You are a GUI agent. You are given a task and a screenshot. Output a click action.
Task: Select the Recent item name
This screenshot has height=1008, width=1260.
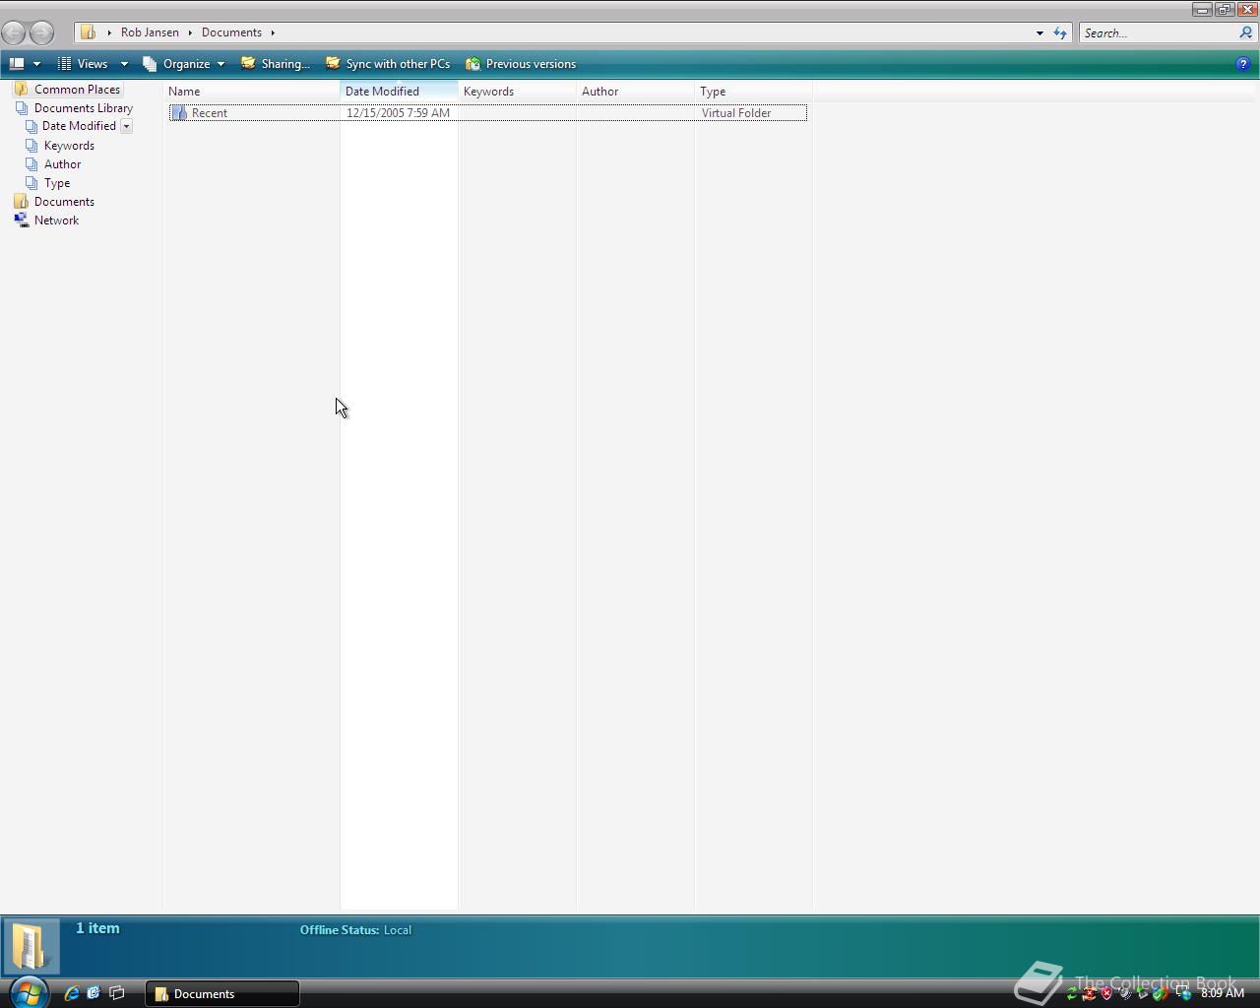click(x=209, y=113)
